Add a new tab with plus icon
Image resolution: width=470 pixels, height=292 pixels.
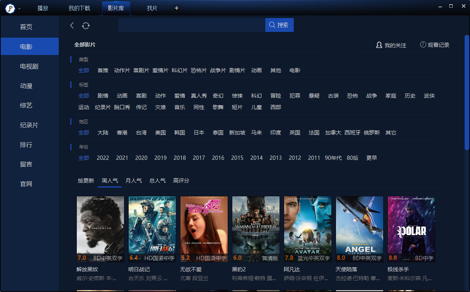coord(177,8)
